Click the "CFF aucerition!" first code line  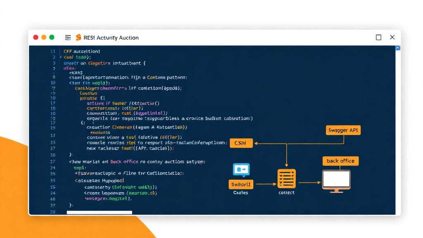[82, 51]
